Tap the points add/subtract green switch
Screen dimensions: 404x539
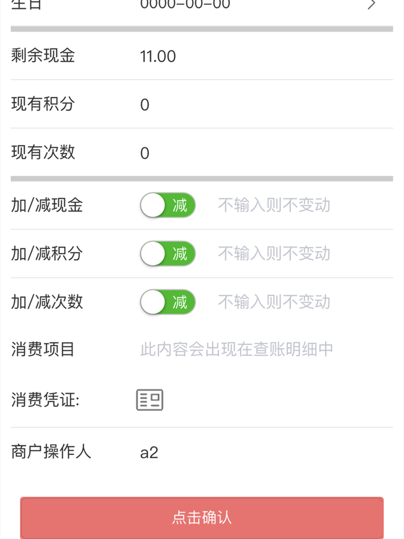pyautogui.click(x=167, y=254)
